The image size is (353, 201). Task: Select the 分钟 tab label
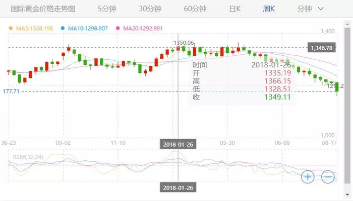[x=305, y=9]
